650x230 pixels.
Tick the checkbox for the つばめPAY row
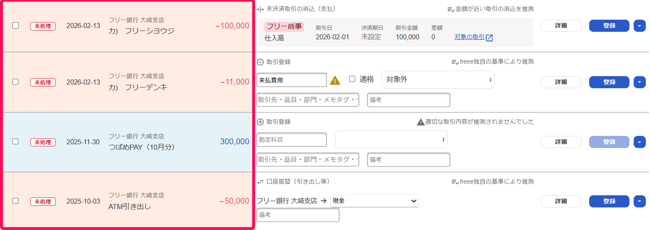(16, 141)
